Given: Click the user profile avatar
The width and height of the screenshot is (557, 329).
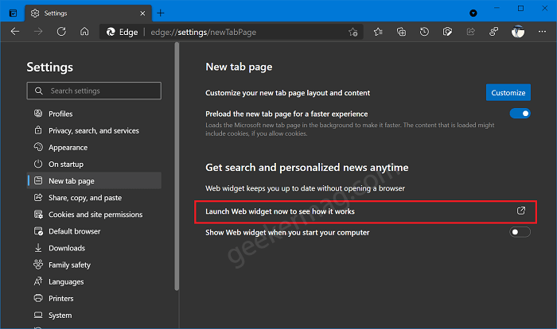Looking at the screenshot, I should [x=518, y=32].
